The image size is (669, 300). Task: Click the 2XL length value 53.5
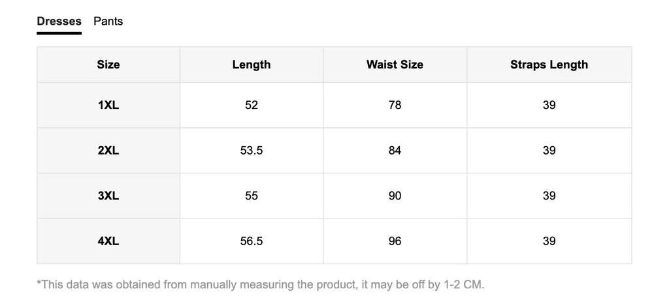(252, 151)
